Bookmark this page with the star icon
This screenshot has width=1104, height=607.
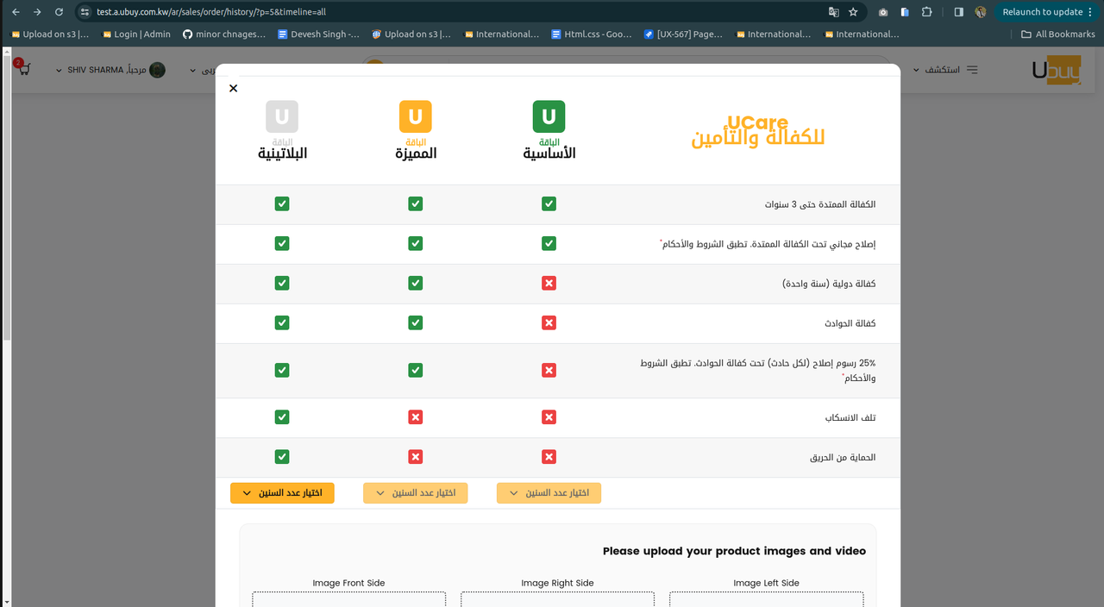coord(853,12)
